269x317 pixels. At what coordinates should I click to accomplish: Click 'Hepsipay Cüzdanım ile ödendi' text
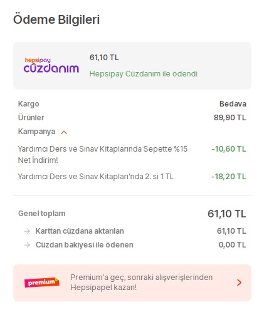click(x=144, y=74)
